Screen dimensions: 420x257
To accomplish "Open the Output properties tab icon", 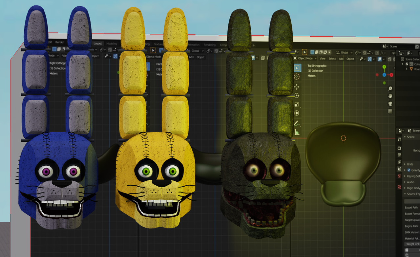I will tap(399, 155).
